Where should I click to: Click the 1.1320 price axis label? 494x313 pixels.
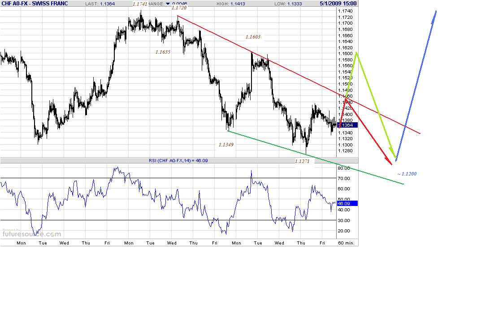pyautogui.click(x=345, y=139)
